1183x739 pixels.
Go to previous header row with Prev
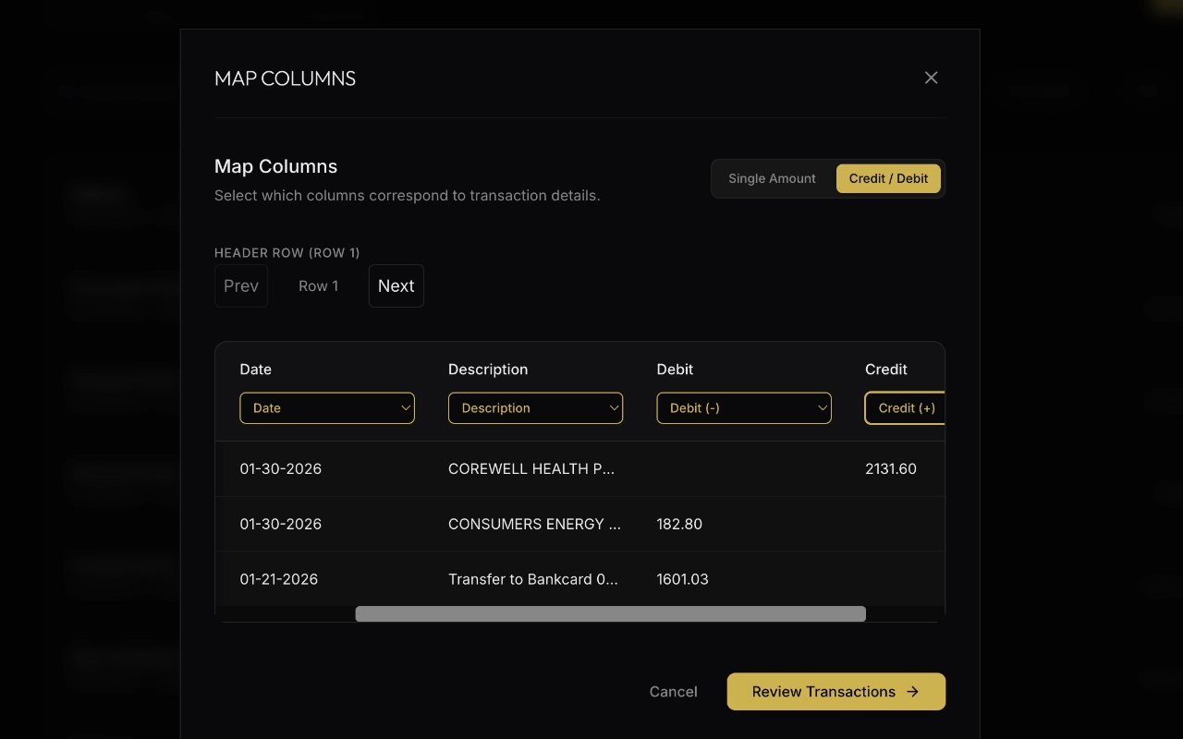[241, 286]
